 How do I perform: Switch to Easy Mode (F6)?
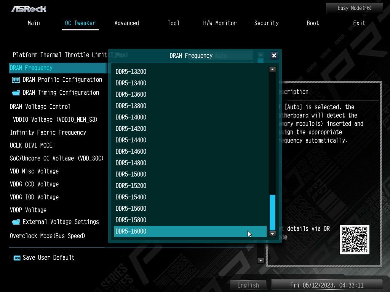pyautogui.click(x=354, y=8)
